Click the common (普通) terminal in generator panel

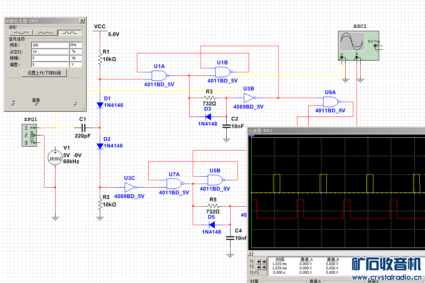[x=37, y=105]
